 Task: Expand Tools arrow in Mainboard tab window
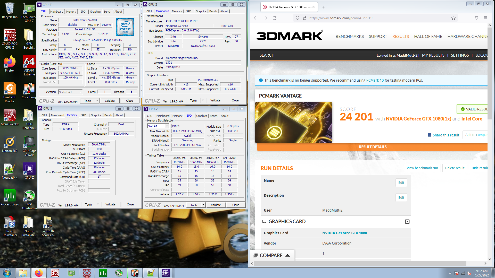coord(203,100)
